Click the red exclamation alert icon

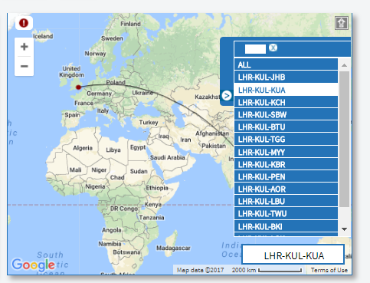coord(24,23)
